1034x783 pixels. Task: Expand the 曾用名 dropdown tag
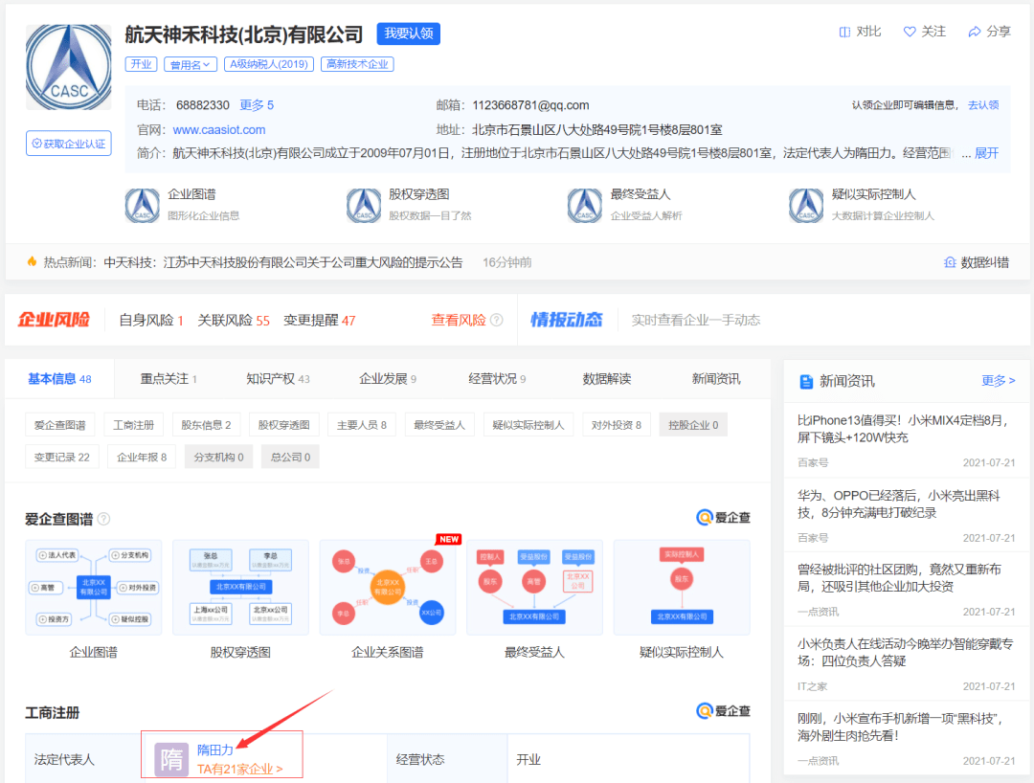[190, 64]
